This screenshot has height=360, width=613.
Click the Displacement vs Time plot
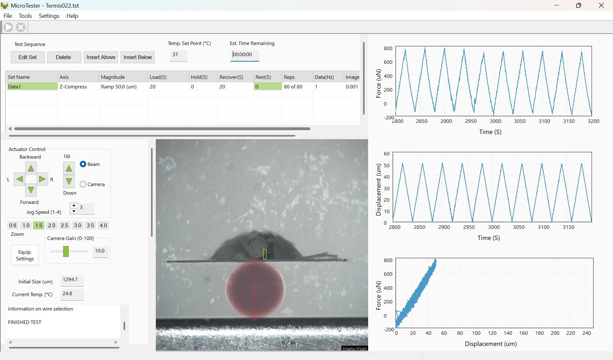(x=492, y=187)
